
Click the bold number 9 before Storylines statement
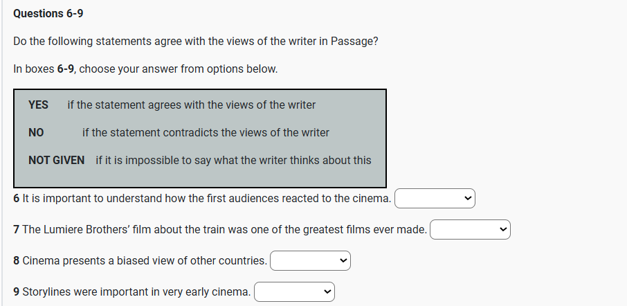point(17,292)
